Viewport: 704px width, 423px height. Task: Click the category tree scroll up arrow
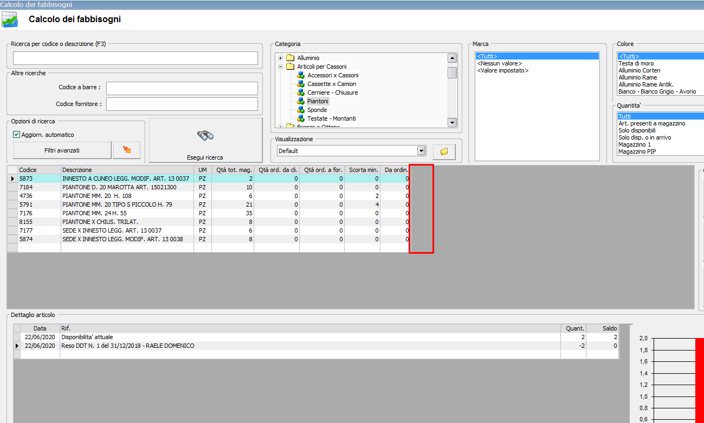pos(452,58)
